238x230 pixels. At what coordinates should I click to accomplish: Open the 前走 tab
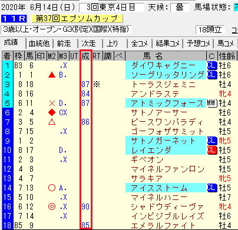64,44
